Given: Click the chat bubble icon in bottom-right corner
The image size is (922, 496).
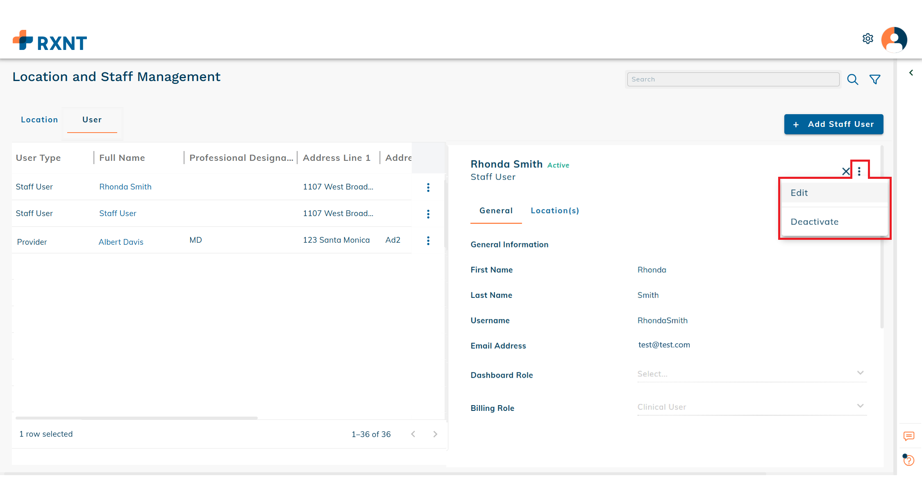Looking at the screenshot, I should pos(909,436).
